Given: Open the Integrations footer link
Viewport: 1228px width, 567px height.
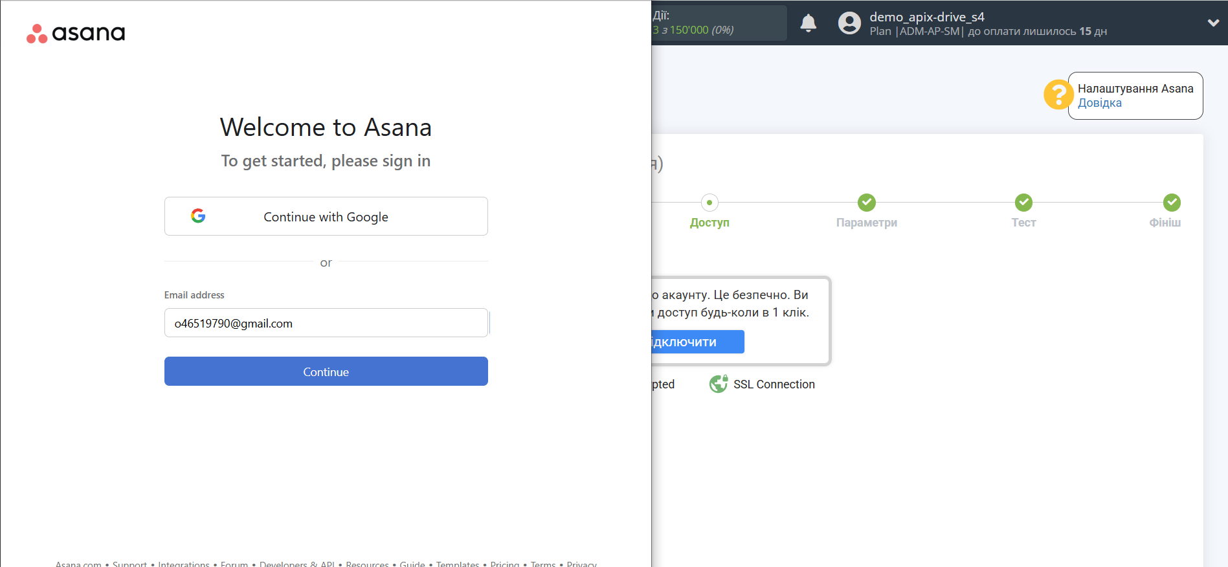Looking at the screenshot, I should tap(184, 564).
